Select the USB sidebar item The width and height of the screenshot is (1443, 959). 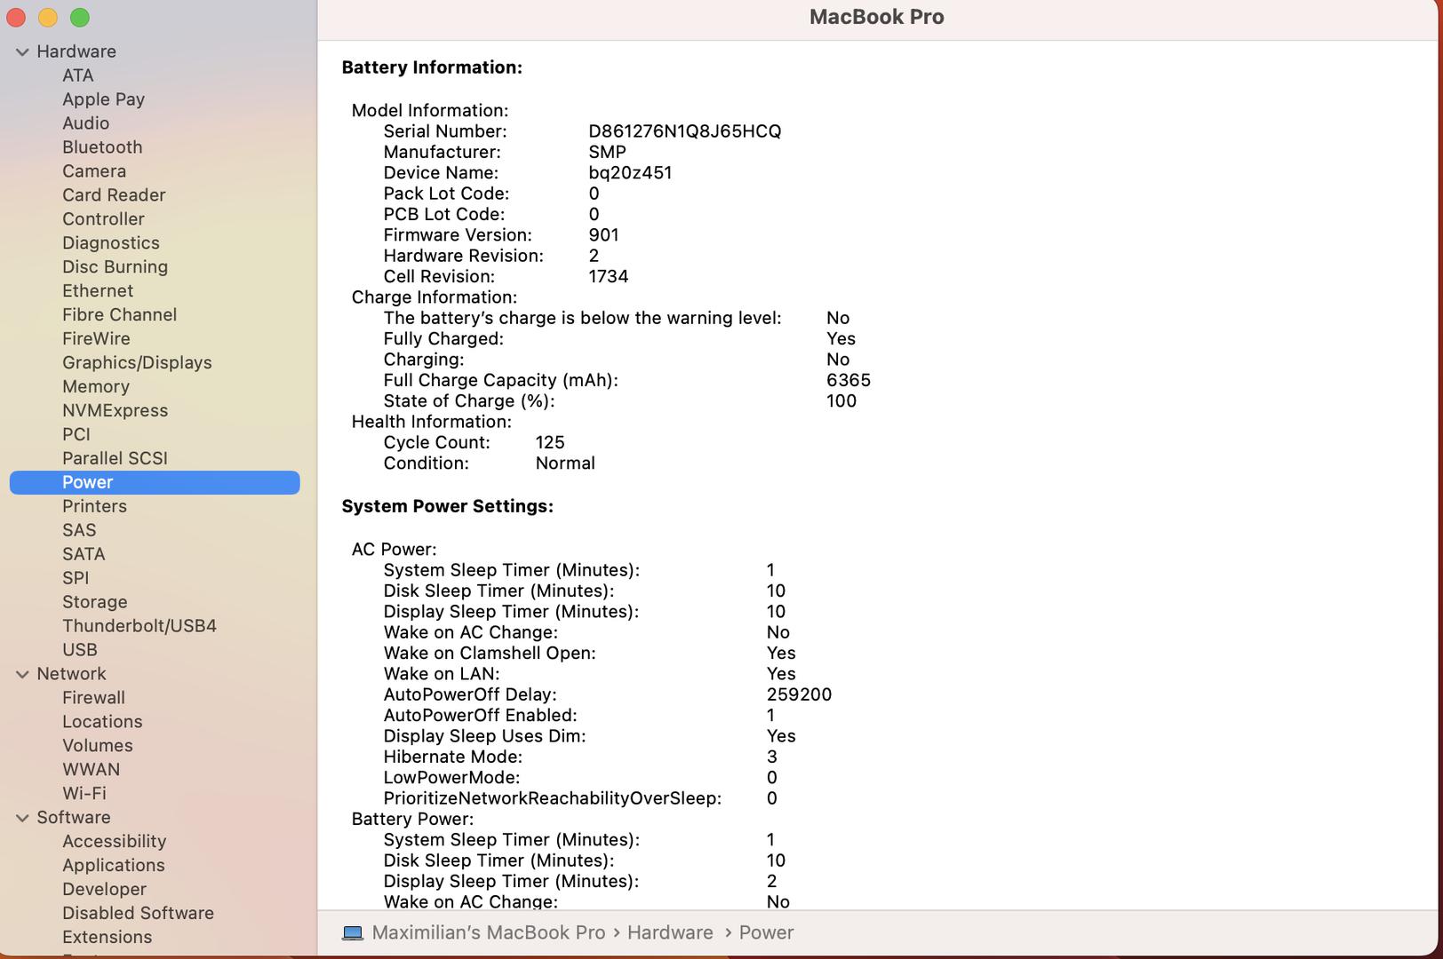pos(80,650)
